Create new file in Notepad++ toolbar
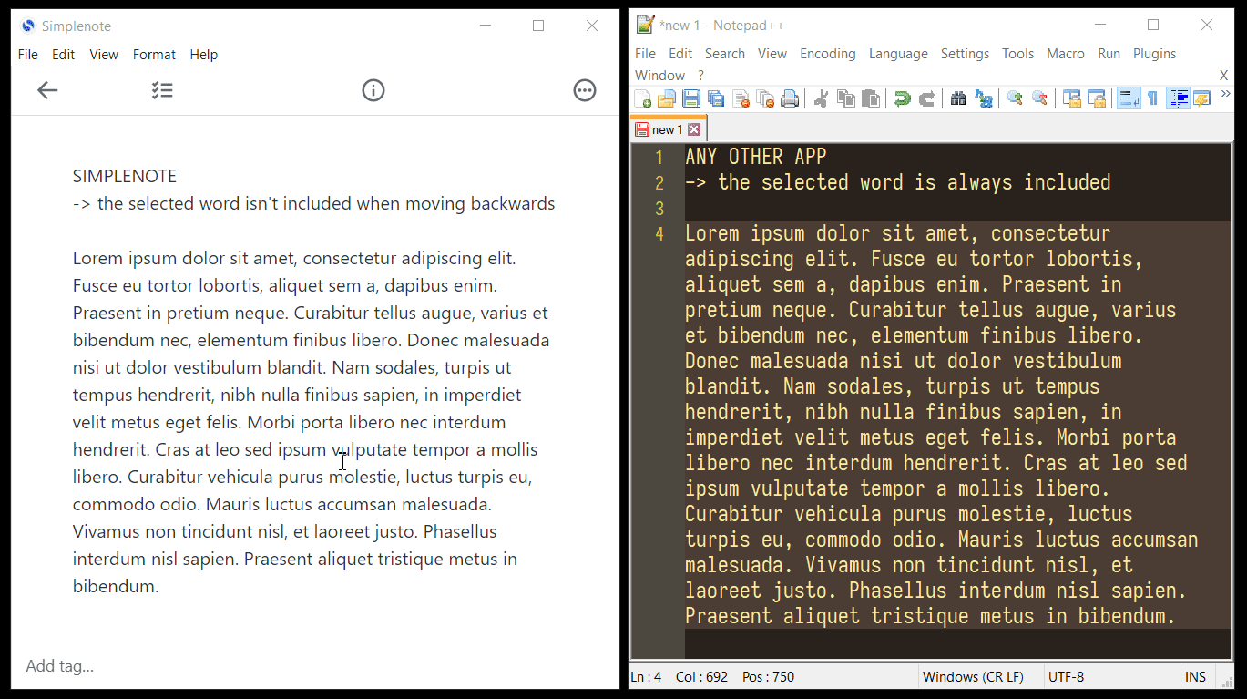The width and height of the screenshot is (1247, 699). click(643, 98)
